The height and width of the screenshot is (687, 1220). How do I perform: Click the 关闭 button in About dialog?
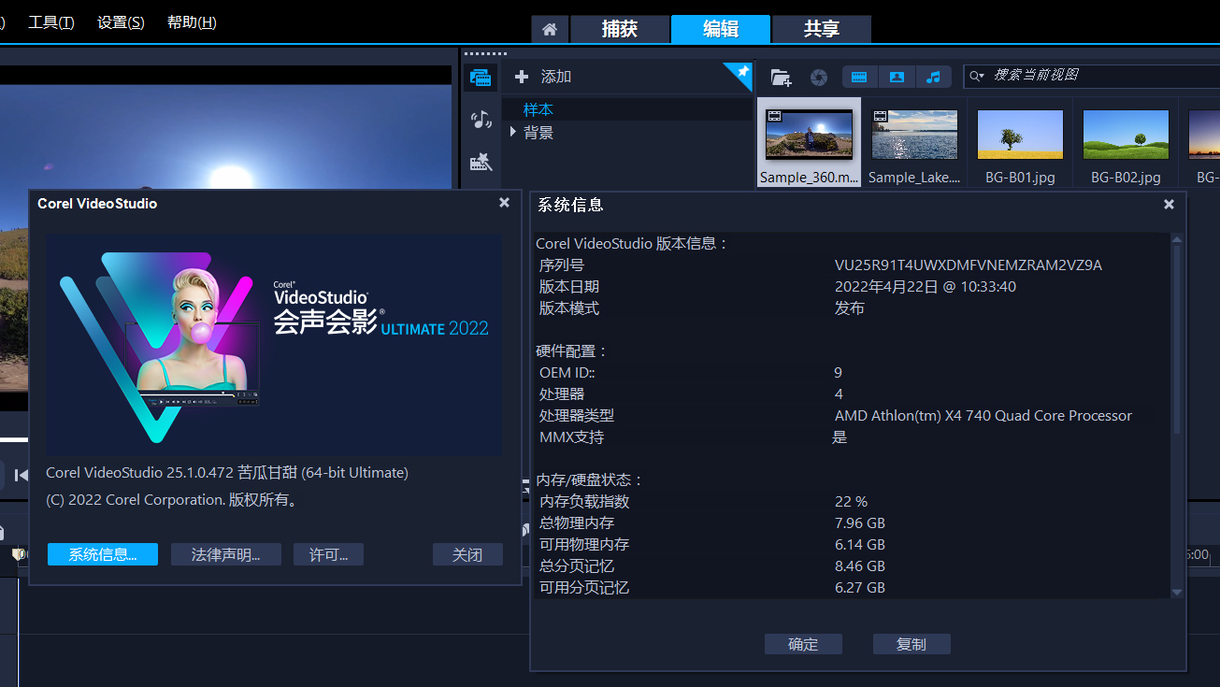(x=467, y=554)
